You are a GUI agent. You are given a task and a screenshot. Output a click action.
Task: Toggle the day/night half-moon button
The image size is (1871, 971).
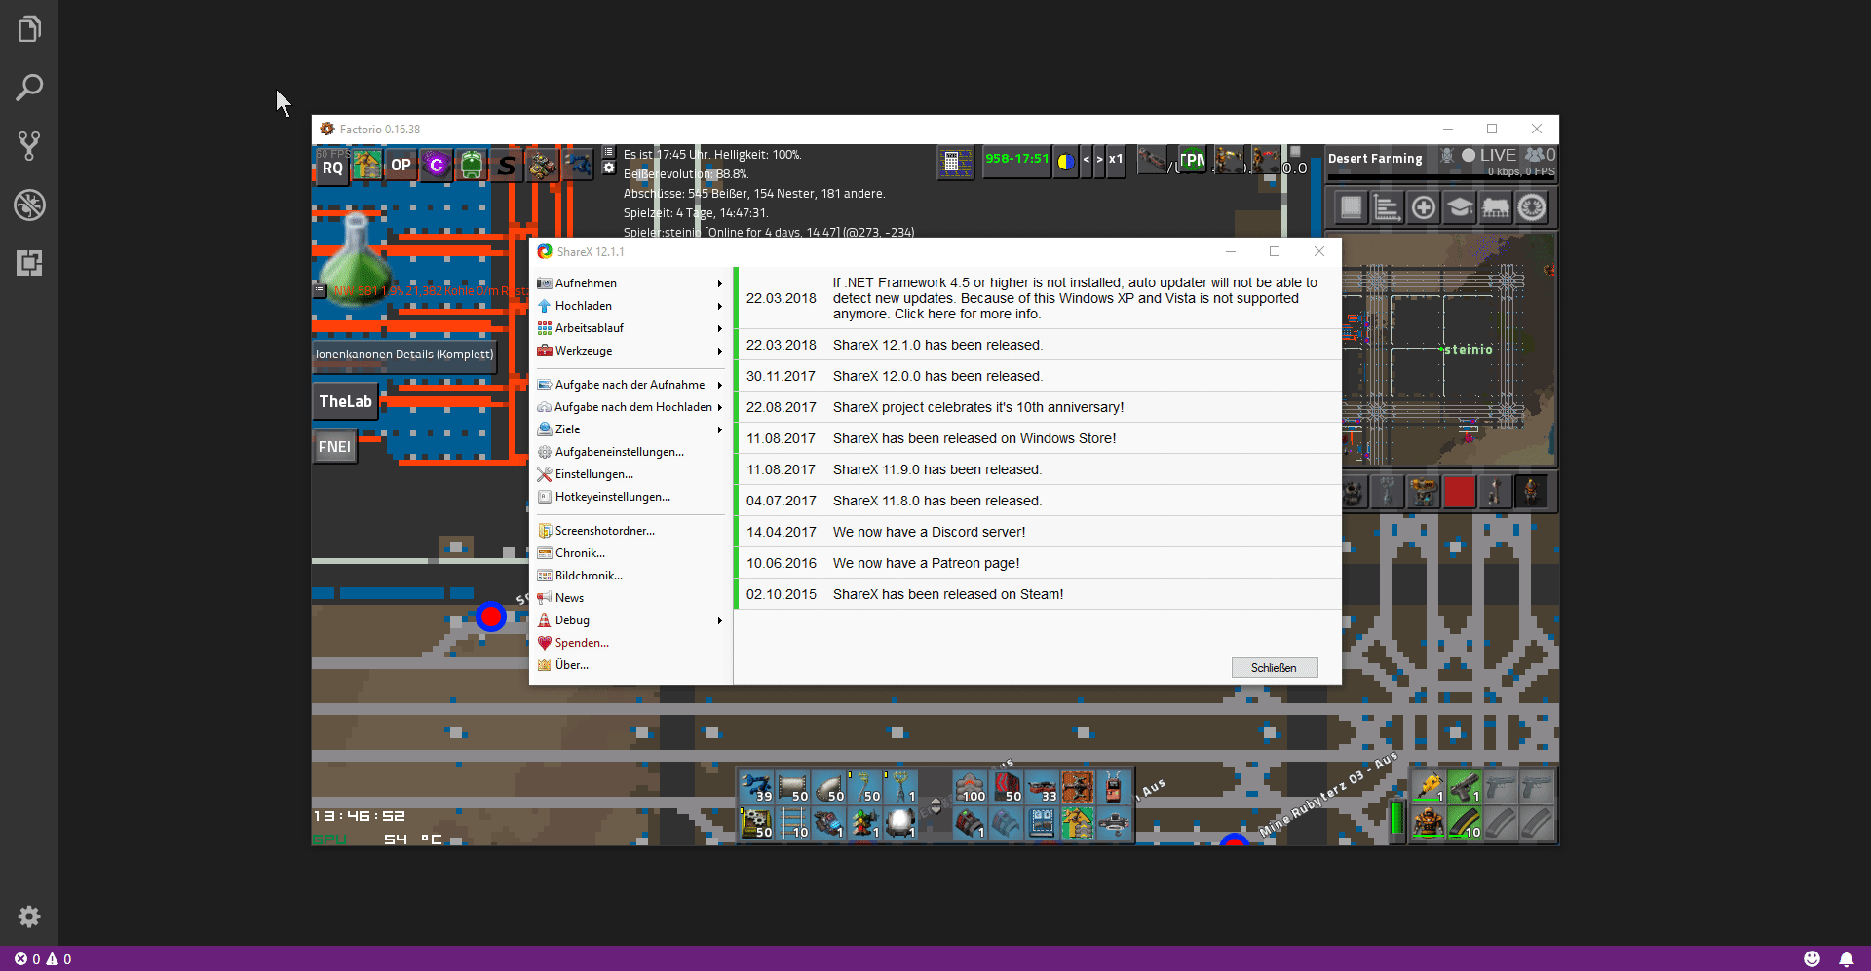(1066, 161)
